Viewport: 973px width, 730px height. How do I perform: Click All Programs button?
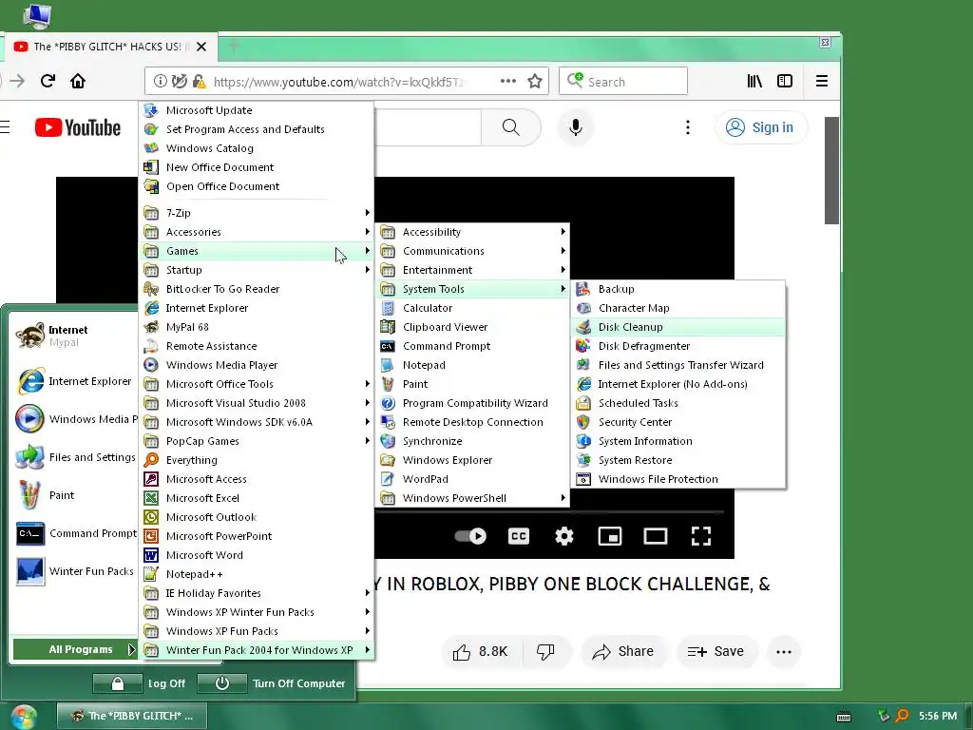(x=74, y=650)
